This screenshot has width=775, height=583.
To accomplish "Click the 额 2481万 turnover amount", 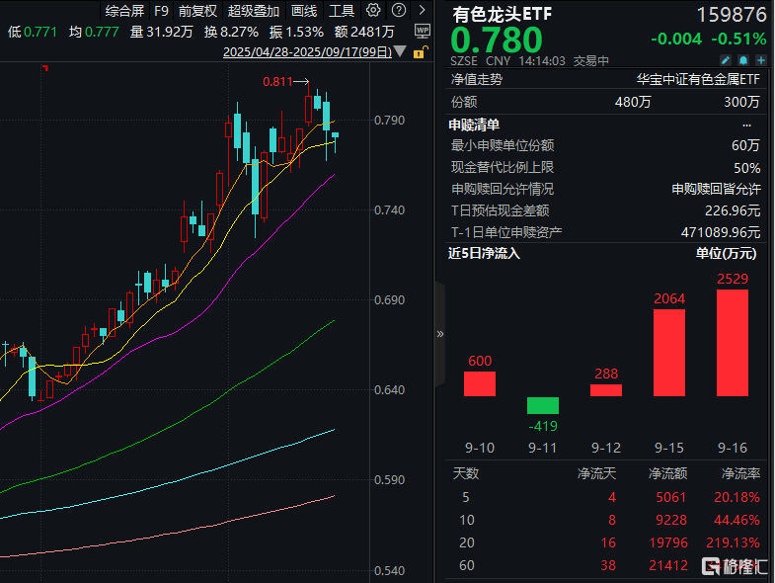I will (x=364, y=33).
